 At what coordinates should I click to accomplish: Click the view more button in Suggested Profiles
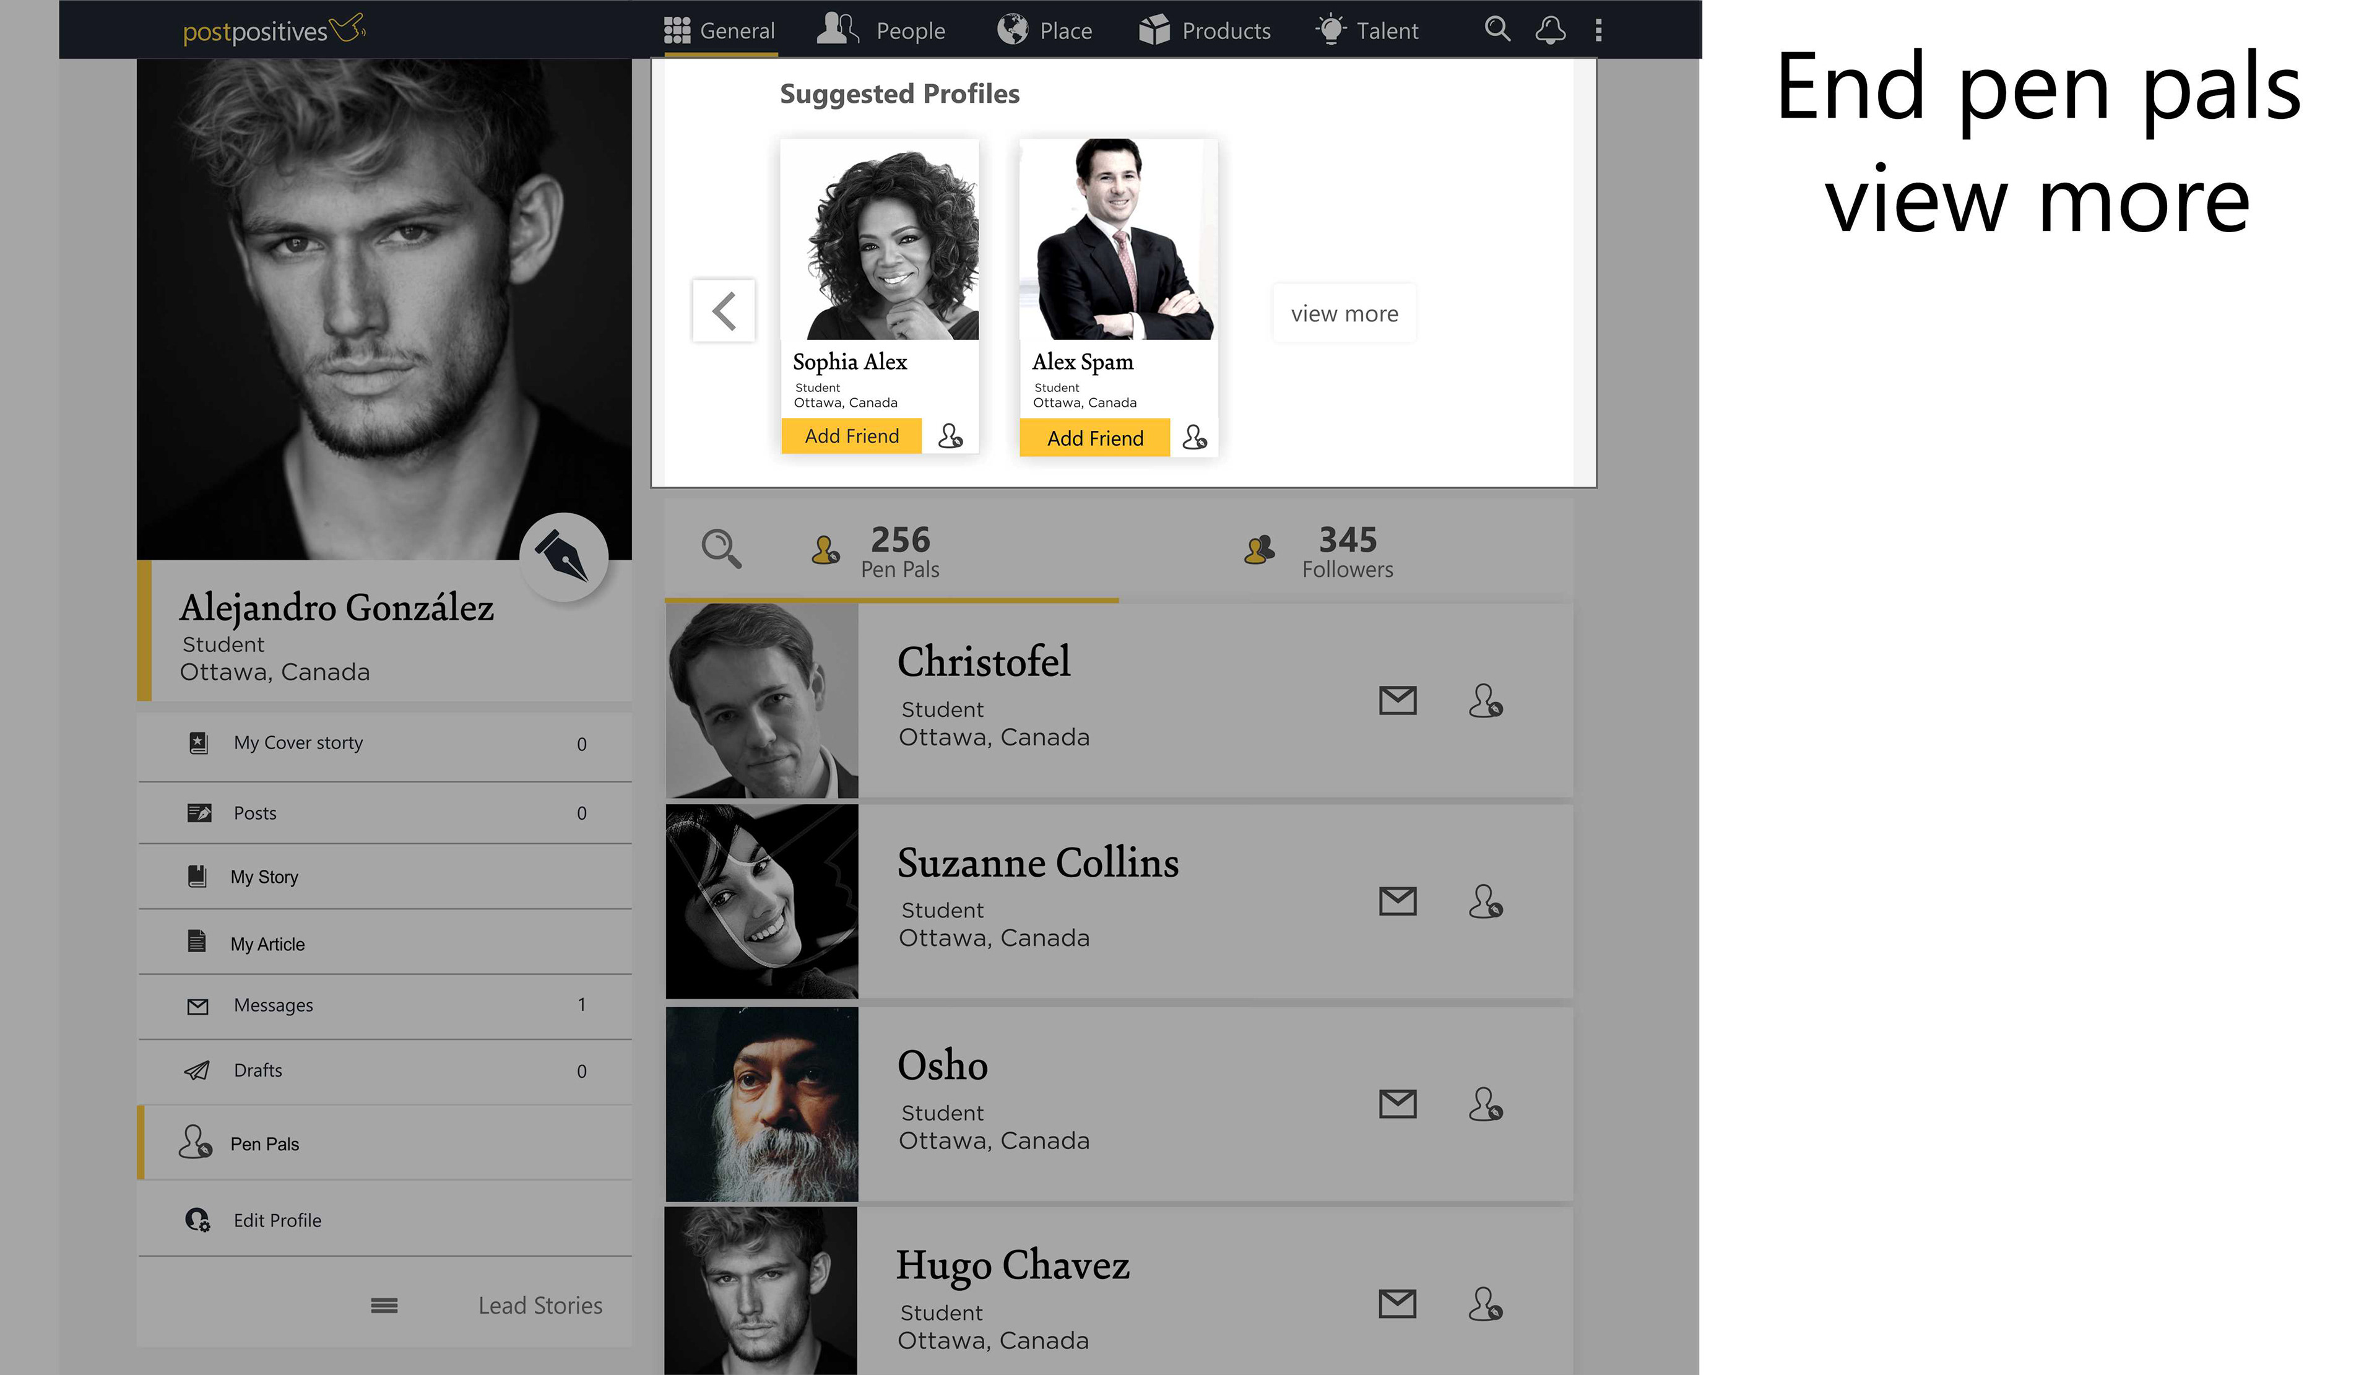(x=1344, y=313)
